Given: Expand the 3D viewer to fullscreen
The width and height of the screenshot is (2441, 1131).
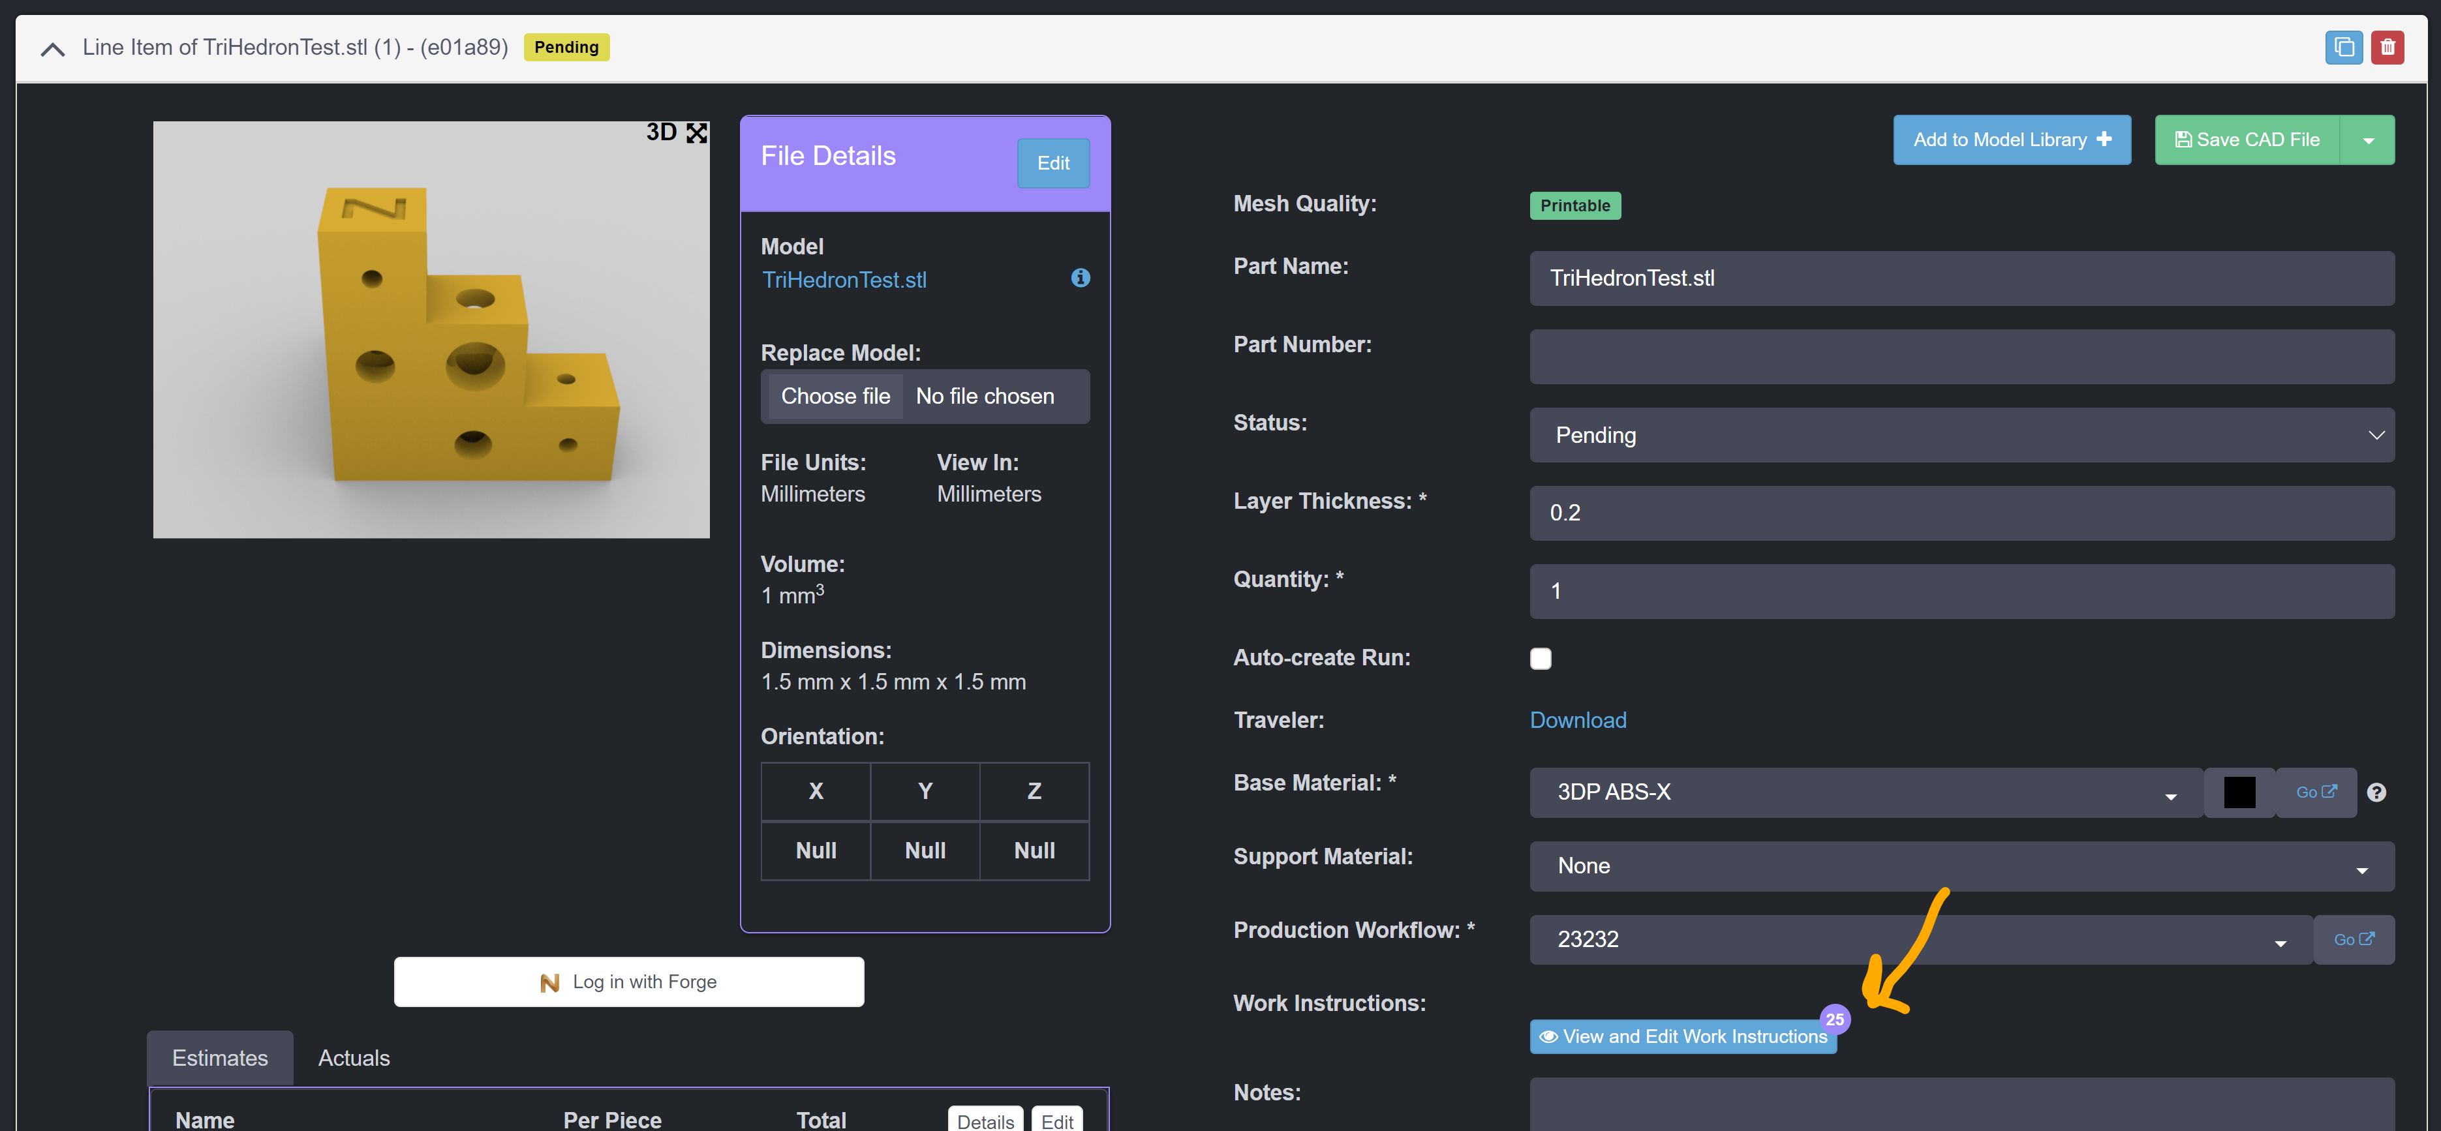Looking at the screenshot, I should [696, 132].
